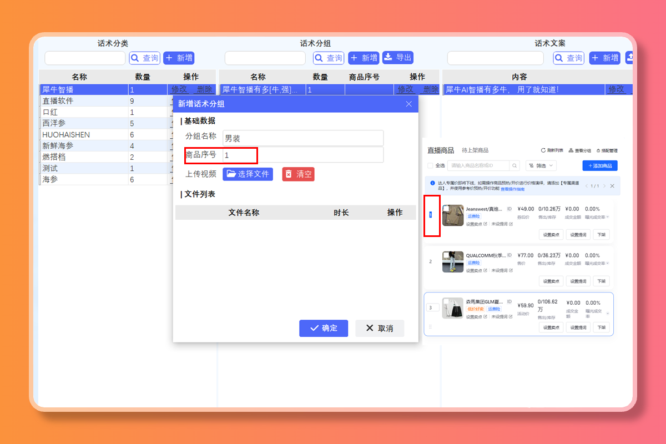Viewport: 666px width, 444px height.
Task: Click 取消 to cancel the dialog
Action: point(380,328)
